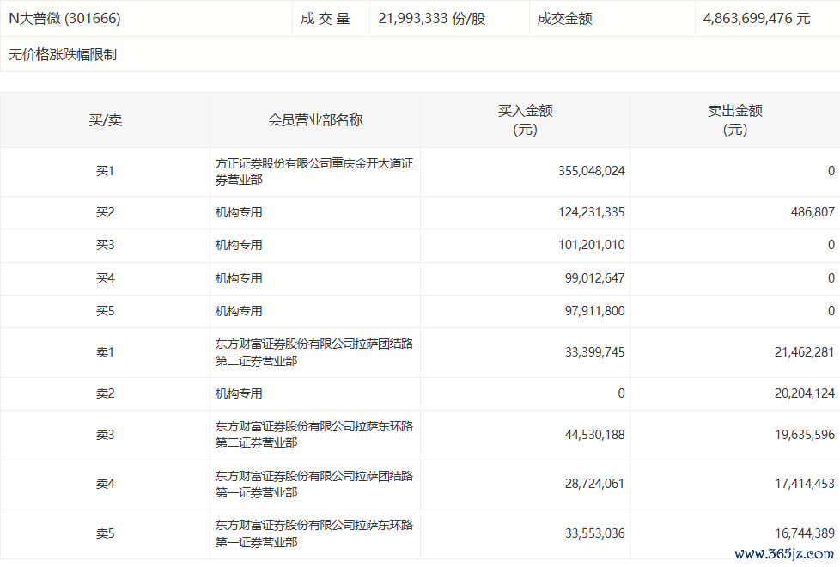The image size is (840, 567).
Task: Select the 卖3 row label
Action: (105, 435)
